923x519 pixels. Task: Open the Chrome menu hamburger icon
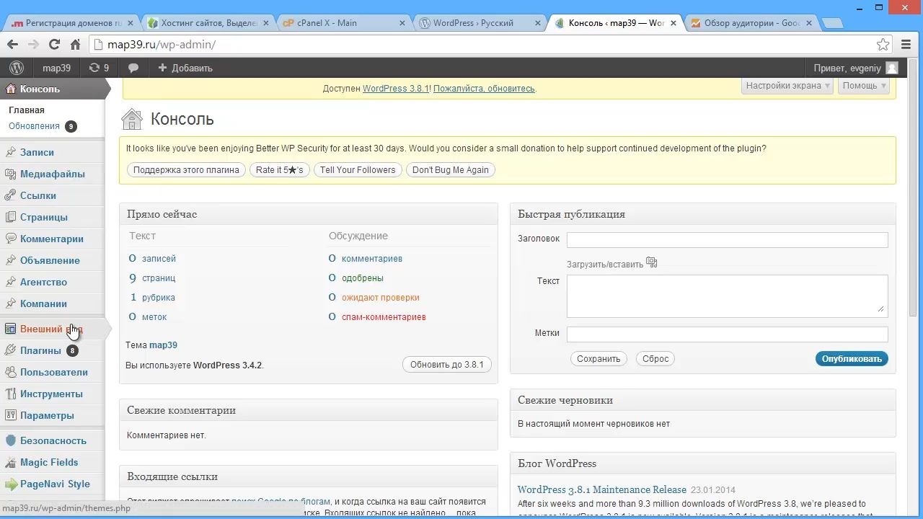[906, 45]
